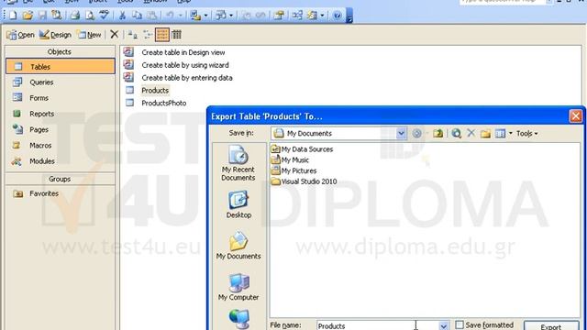Open My Recent Documents in places bar

(x=238, y=163)
